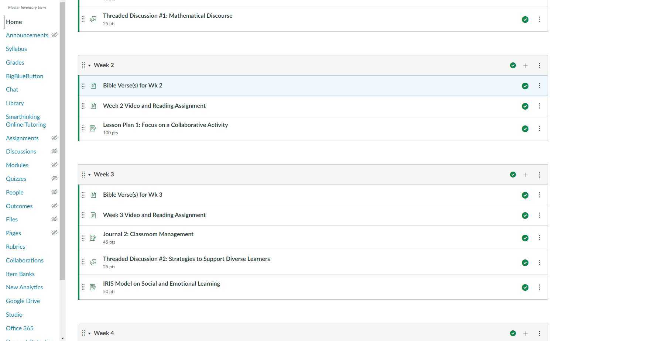Toggle published status of Week 2 module
Viewport: 661px width, 341px height.
click(x=513, y=65)
